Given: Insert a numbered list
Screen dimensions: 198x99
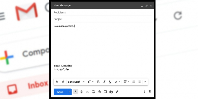Looking at the screenshot, I should [x=133, y=82].
